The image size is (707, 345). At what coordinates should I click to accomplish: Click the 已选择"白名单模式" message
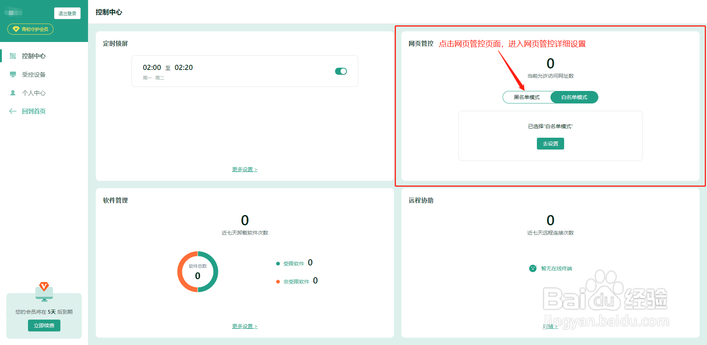[551, 126]
